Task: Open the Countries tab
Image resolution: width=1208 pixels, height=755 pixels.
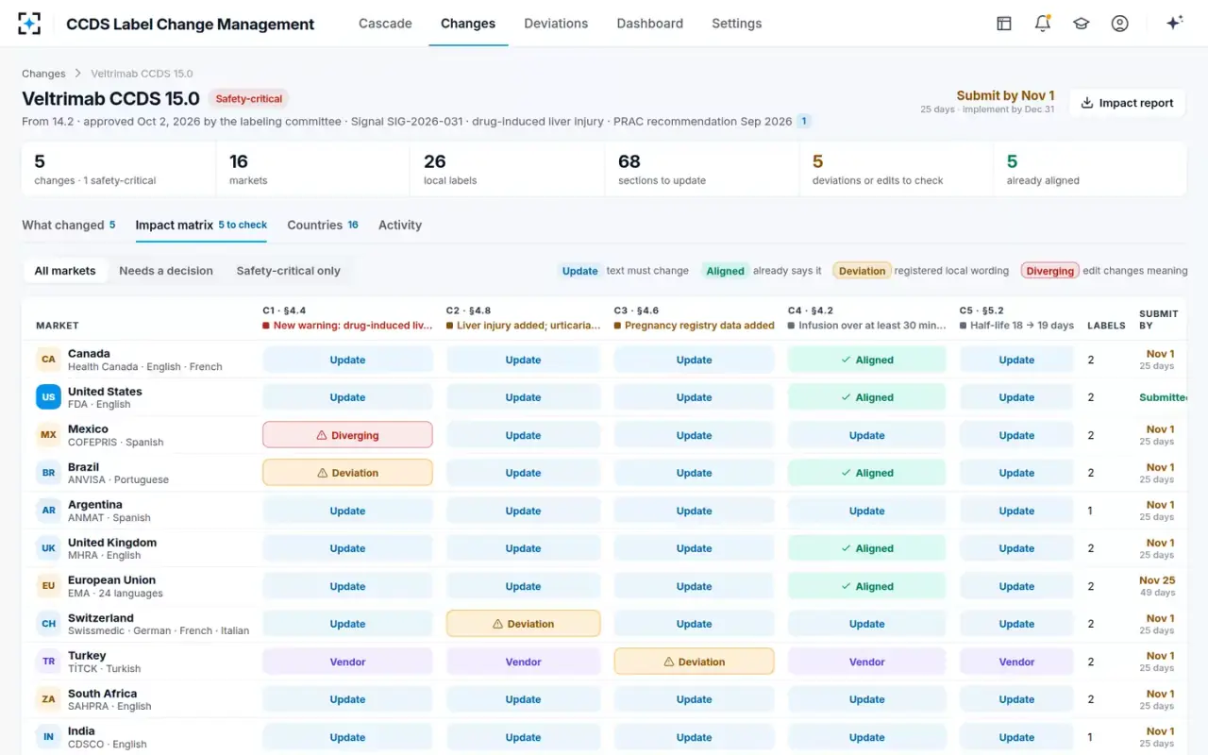Action: pyautogui.click(x=323, y=226)
